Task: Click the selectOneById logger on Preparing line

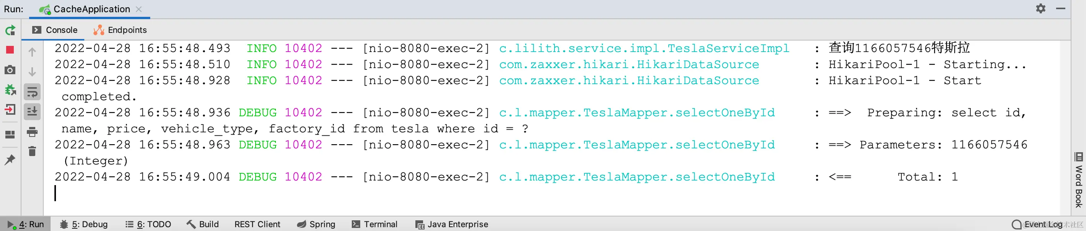Action: [x=637, y=113]
